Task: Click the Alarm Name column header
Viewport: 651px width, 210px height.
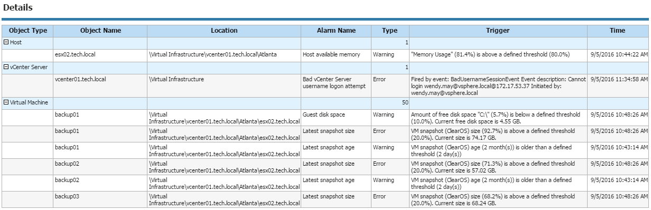Action: (x=336, y=31)
